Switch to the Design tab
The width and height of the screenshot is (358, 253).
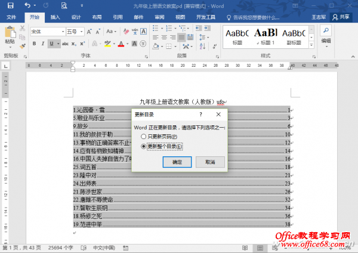click(x=76, y=17)
